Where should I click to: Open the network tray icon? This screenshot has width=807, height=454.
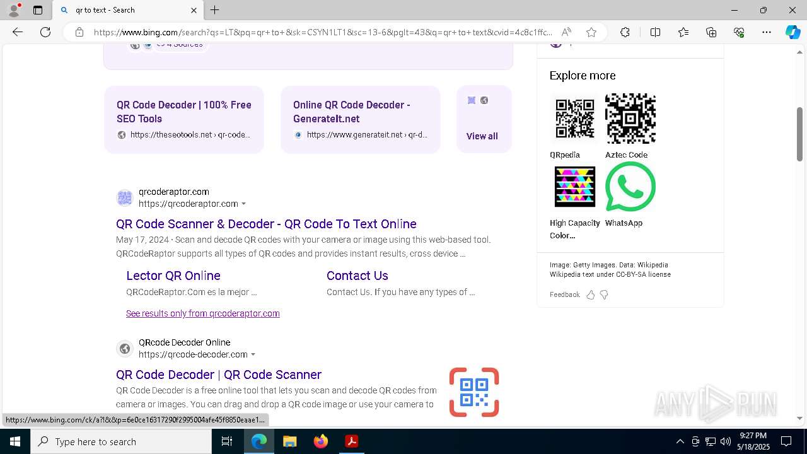(x=710, y=441)
